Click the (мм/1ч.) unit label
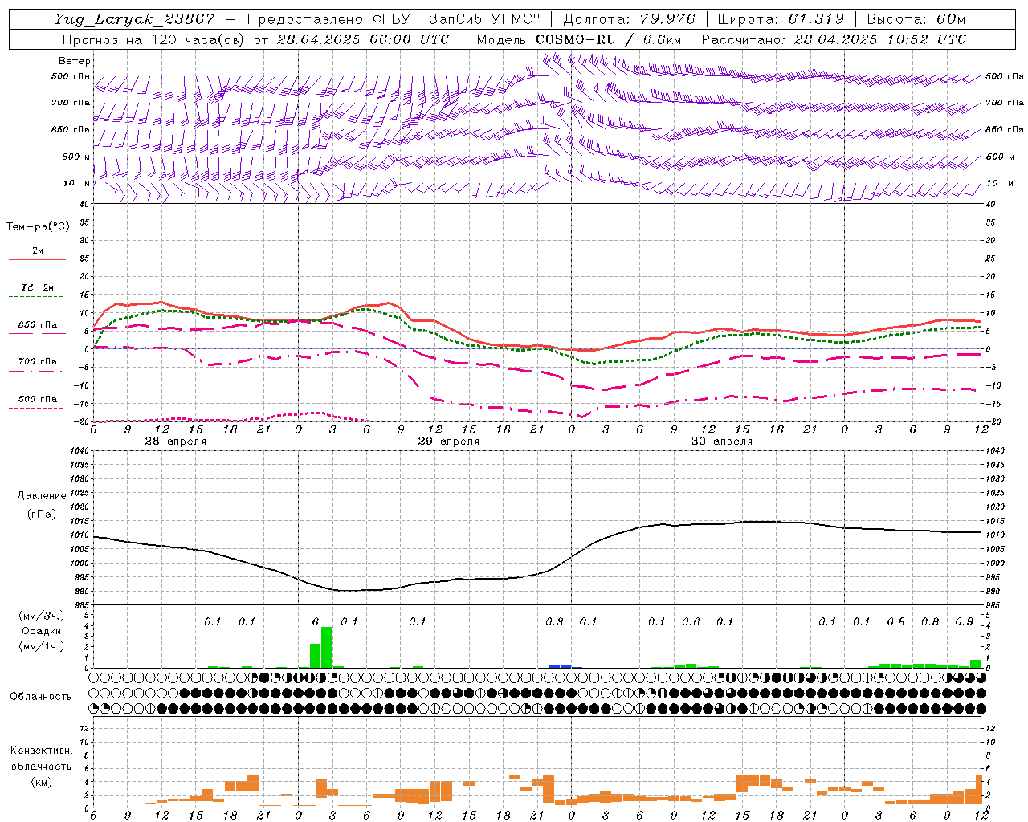 (42, 646)
